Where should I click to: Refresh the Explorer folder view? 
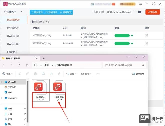click(x=27, y=65)
